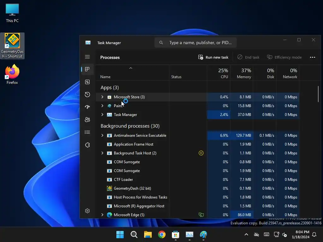323x242 pixels.
Task: Click the Background processes (30) heading
Action: (x=130, y=126)
